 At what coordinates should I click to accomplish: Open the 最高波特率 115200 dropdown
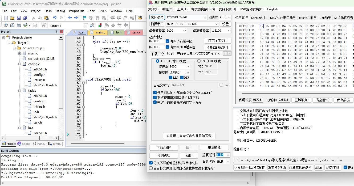[x=221, y=31]
